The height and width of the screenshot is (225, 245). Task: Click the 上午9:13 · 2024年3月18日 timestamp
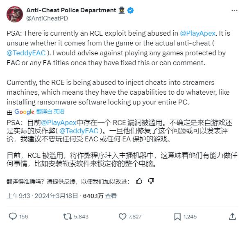click(x=42, y=196)
